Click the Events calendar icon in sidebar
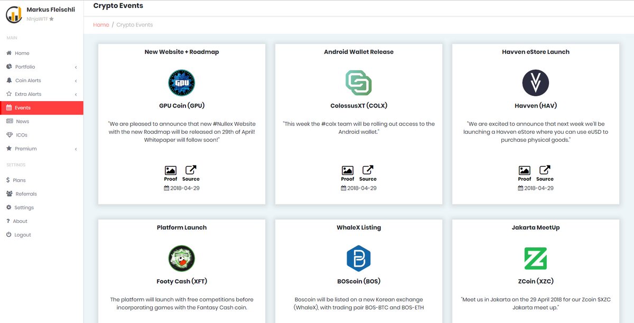This screenshot has width=634, height=323. point(9,107)
